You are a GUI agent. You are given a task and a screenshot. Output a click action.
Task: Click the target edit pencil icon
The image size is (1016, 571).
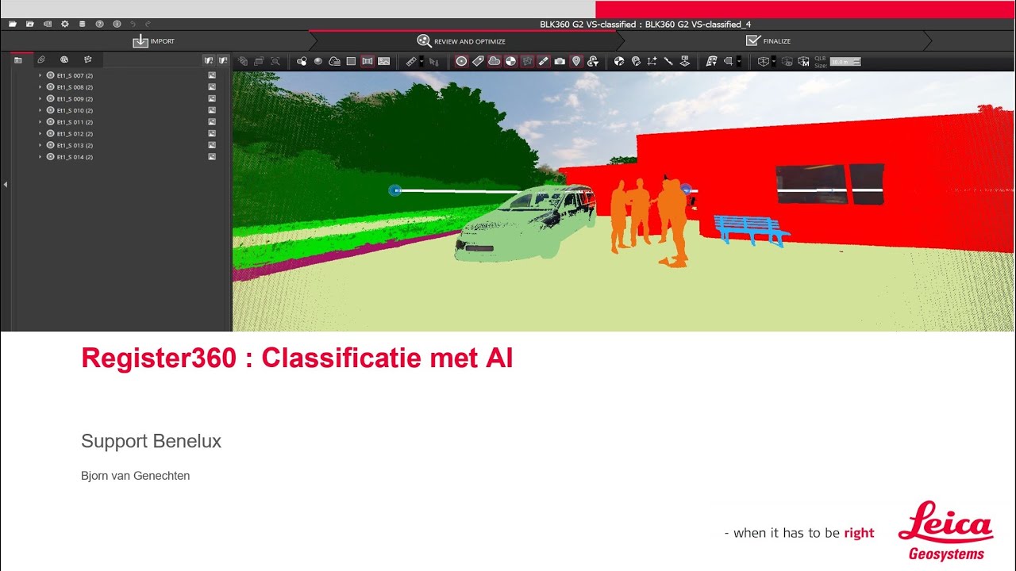click(x=618, y=61)
